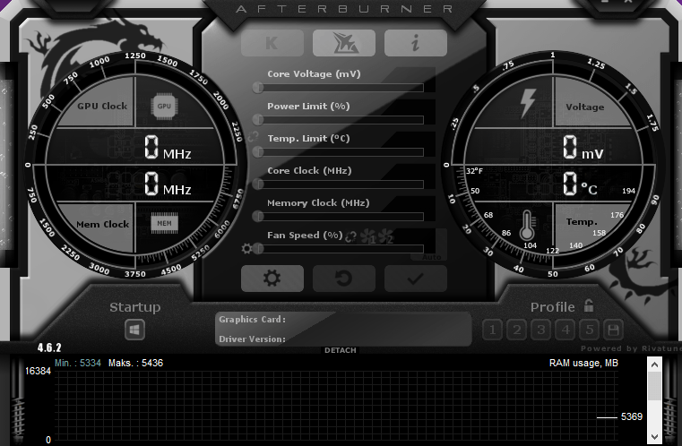
Task: Click the thermometer temperature icon
Action: (x=527, y=225)
